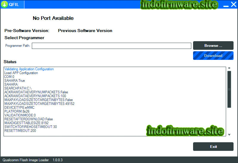The width and height of the screenshot is (238, 163).
Task: Focus the Programmer Path text field
Action: (112, 46)
